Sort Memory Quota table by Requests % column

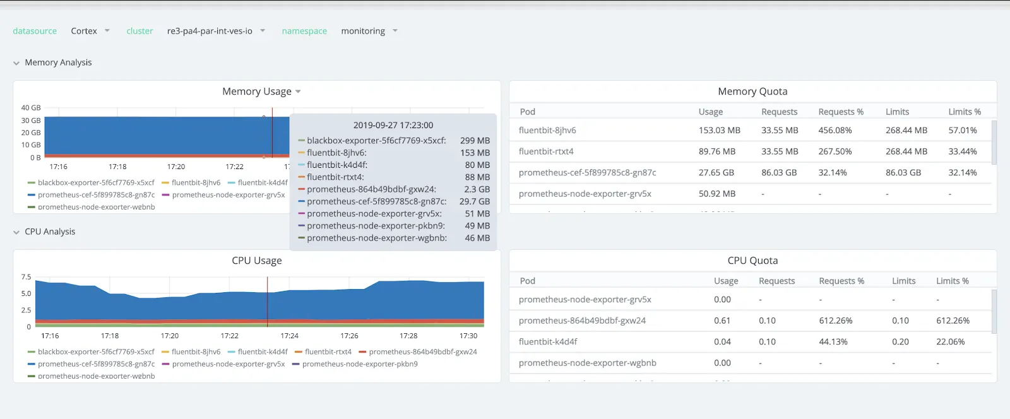tap(841, 112)
